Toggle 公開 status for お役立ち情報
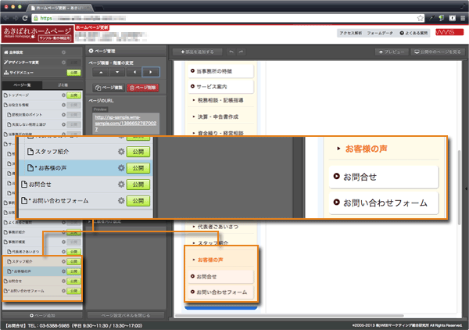The height and width of the screenshot is (330, 469). tap(73, 105)
